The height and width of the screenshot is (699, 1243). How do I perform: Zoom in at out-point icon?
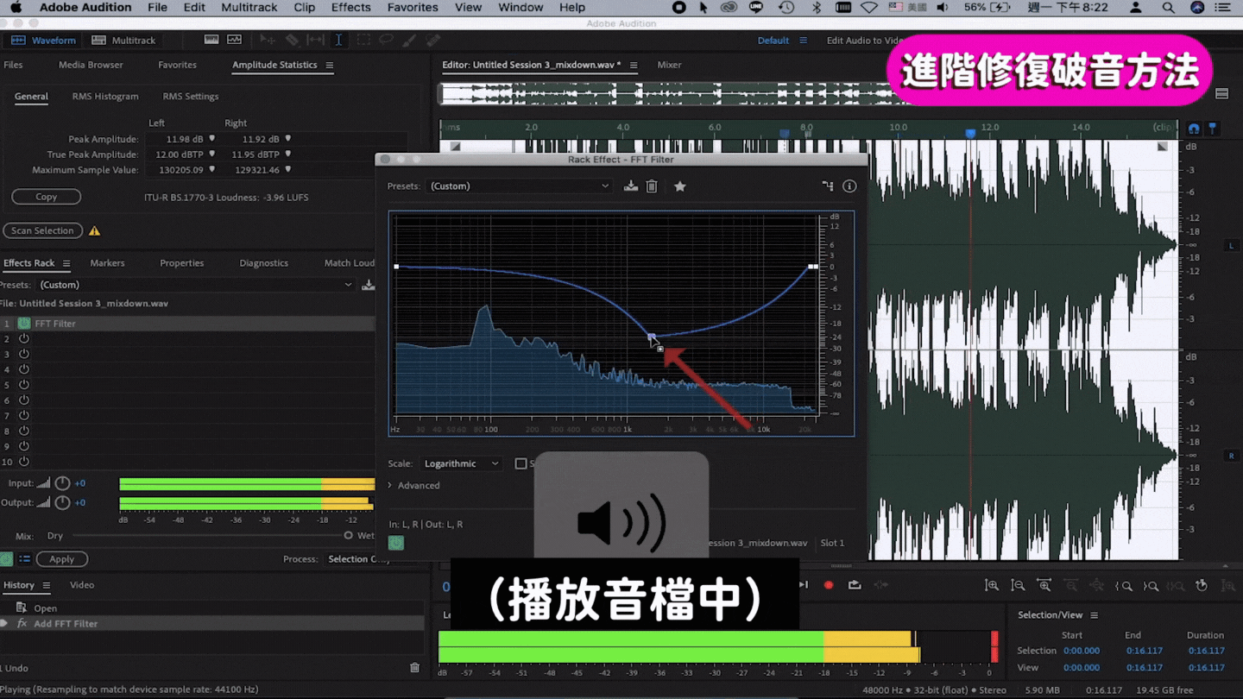coord(1151,585)
